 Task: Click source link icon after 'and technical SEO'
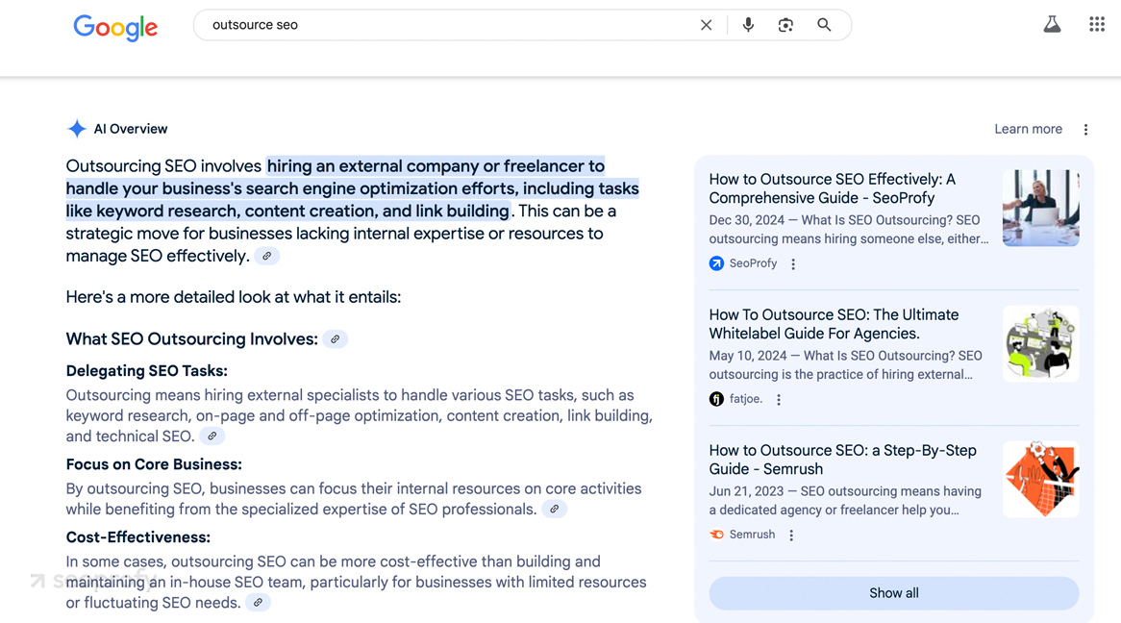coord(212,436)
